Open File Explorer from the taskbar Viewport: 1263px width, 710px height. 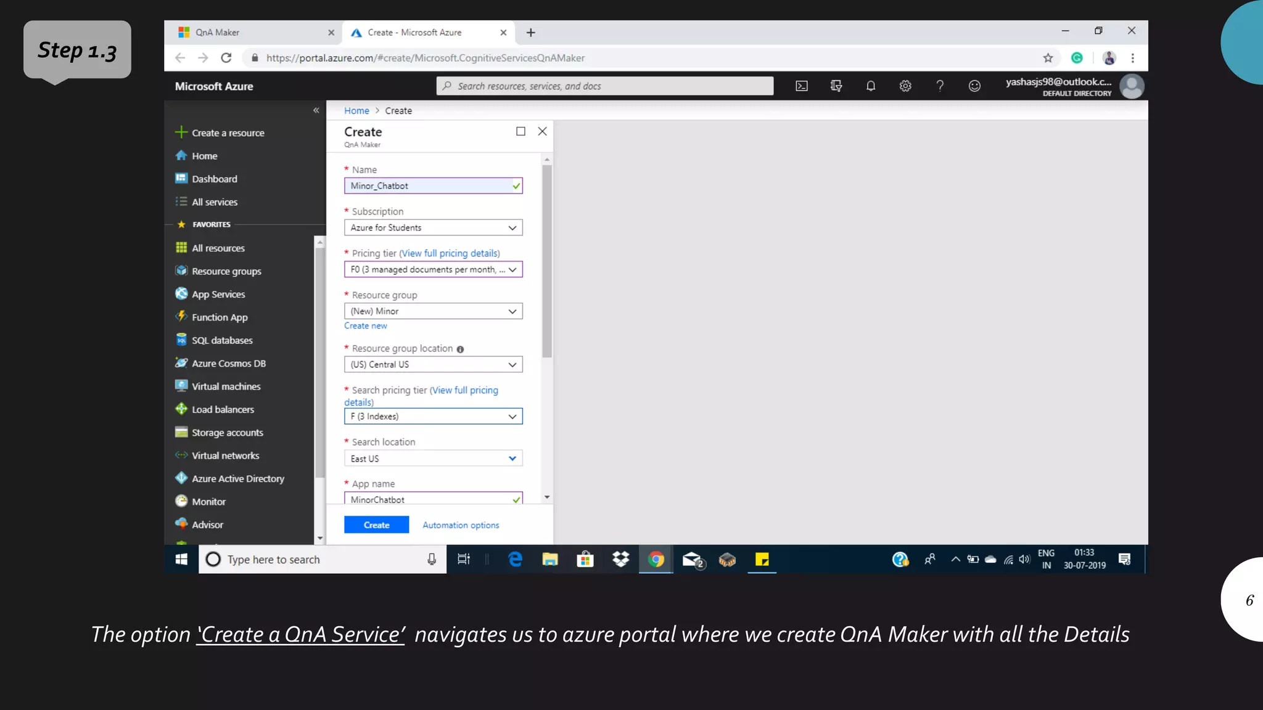click(550, 559)
